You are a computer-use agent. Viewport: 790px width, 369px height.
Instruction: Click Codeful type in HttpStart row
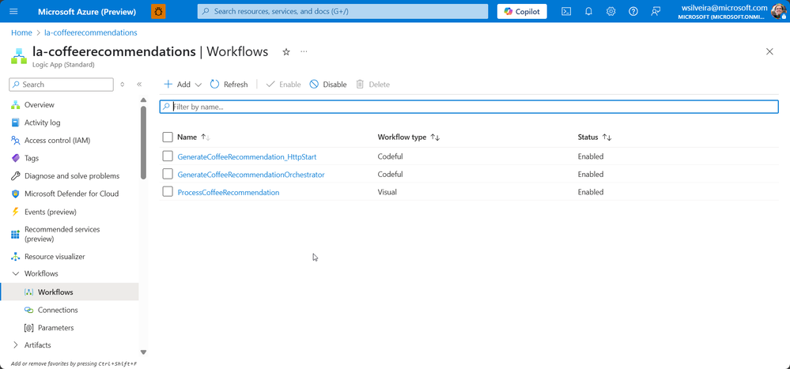(390, 156)
